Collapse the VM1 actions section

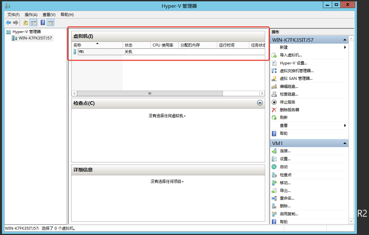pos(345,143)
